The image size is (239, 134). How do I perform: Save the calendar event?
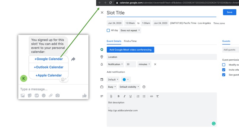230,12
